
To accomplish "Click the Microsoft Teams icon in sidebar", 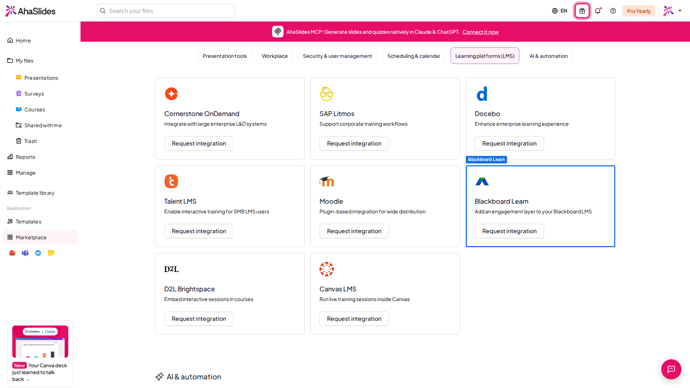I will pos(25,253).
